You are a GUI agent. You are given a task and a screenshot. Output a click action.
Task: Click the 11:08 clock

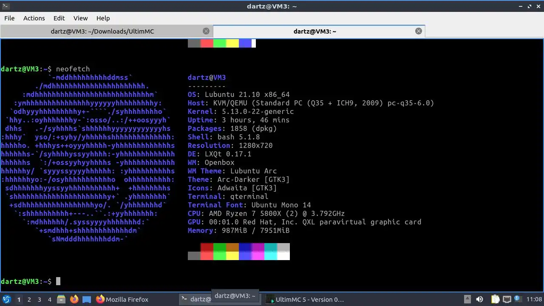coord(534,299)
